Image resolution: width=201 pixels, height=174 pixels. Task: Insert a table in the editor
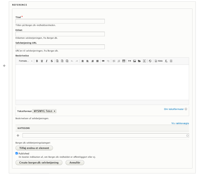(124, 61)
